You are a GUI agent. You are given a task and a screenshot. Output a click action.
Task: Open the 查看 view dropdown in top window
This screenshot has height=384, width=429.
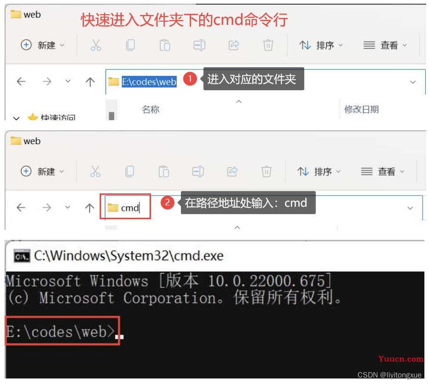pos(385,45)
